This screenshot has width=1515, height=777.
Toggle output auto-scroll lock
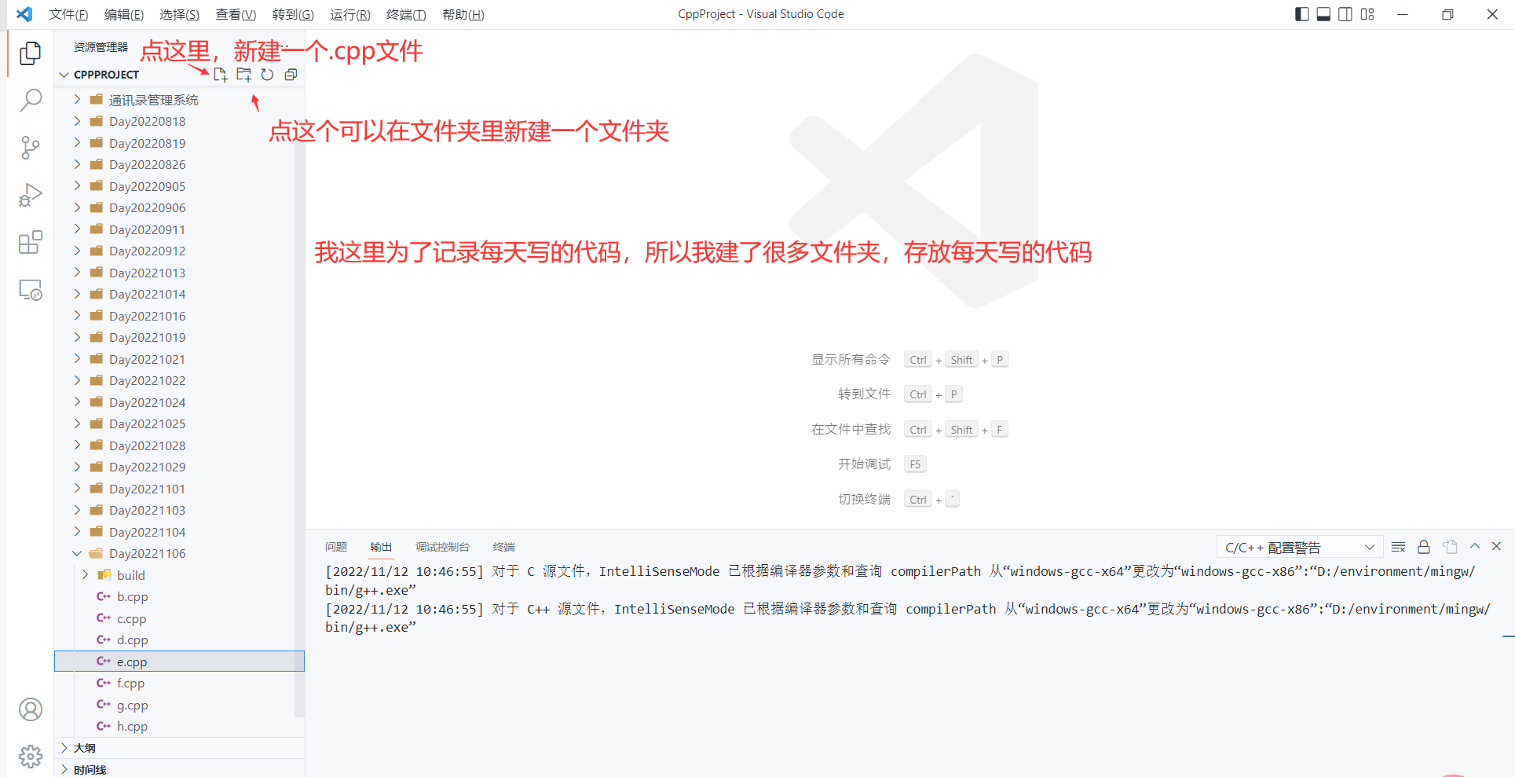(1423, 547)
